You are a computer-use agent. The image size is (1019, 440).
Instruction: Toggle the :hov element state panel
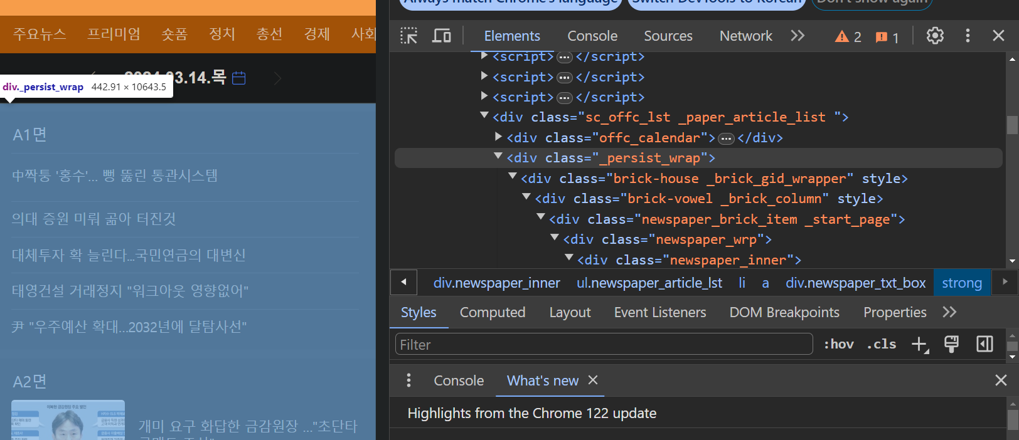pos(839,344)
